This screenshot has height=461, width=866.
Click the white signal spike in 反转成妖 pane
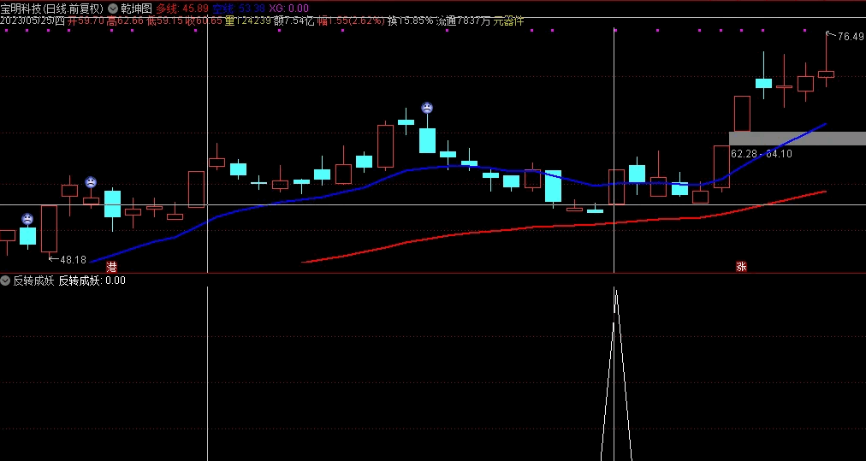616,374
